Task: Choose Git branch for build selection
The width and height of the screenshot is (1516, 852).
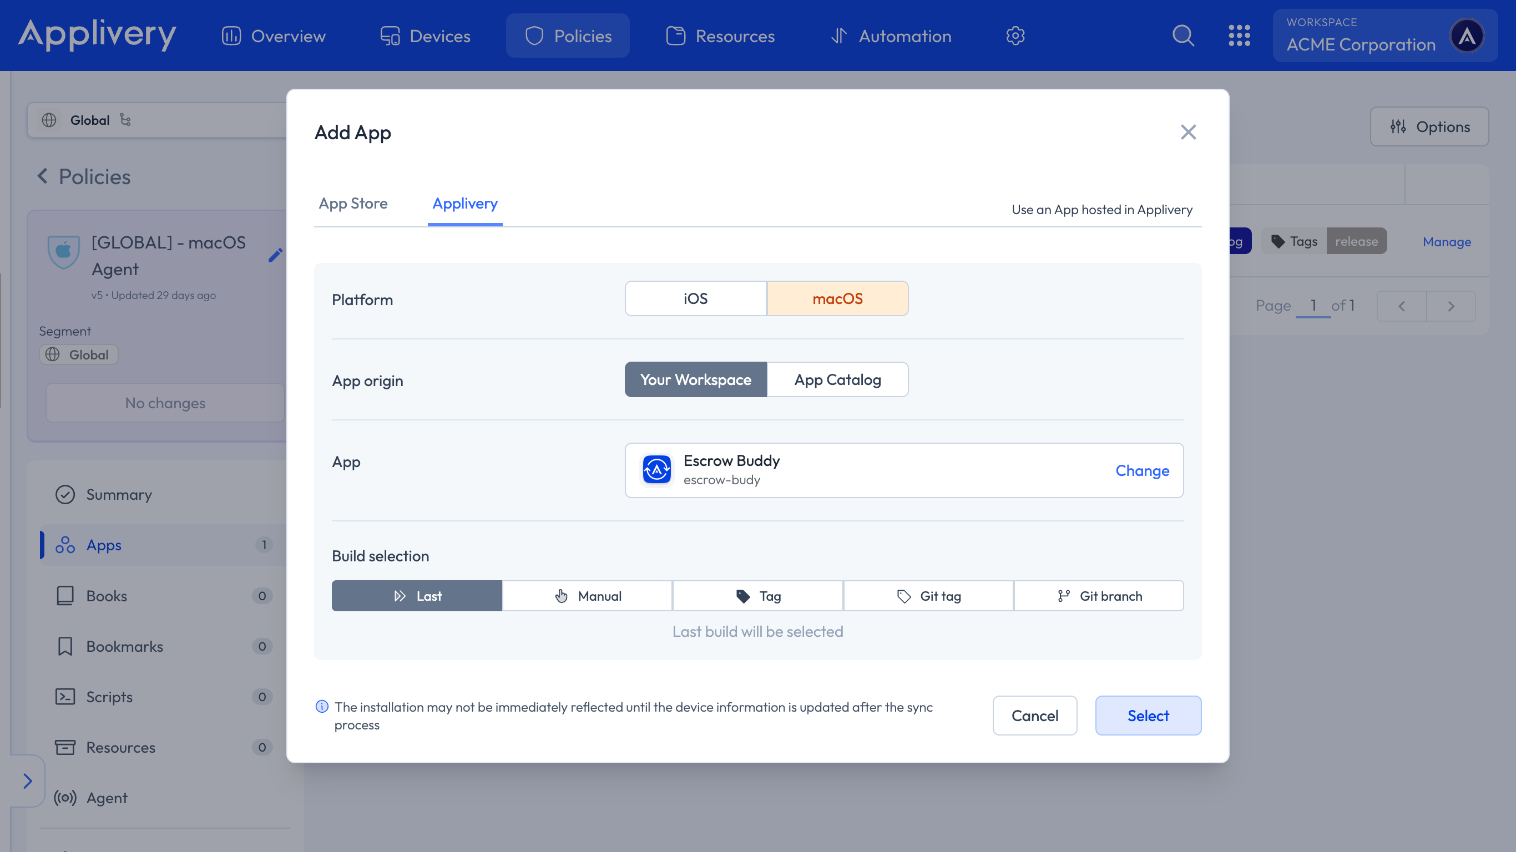Action: coord(1099,596)
